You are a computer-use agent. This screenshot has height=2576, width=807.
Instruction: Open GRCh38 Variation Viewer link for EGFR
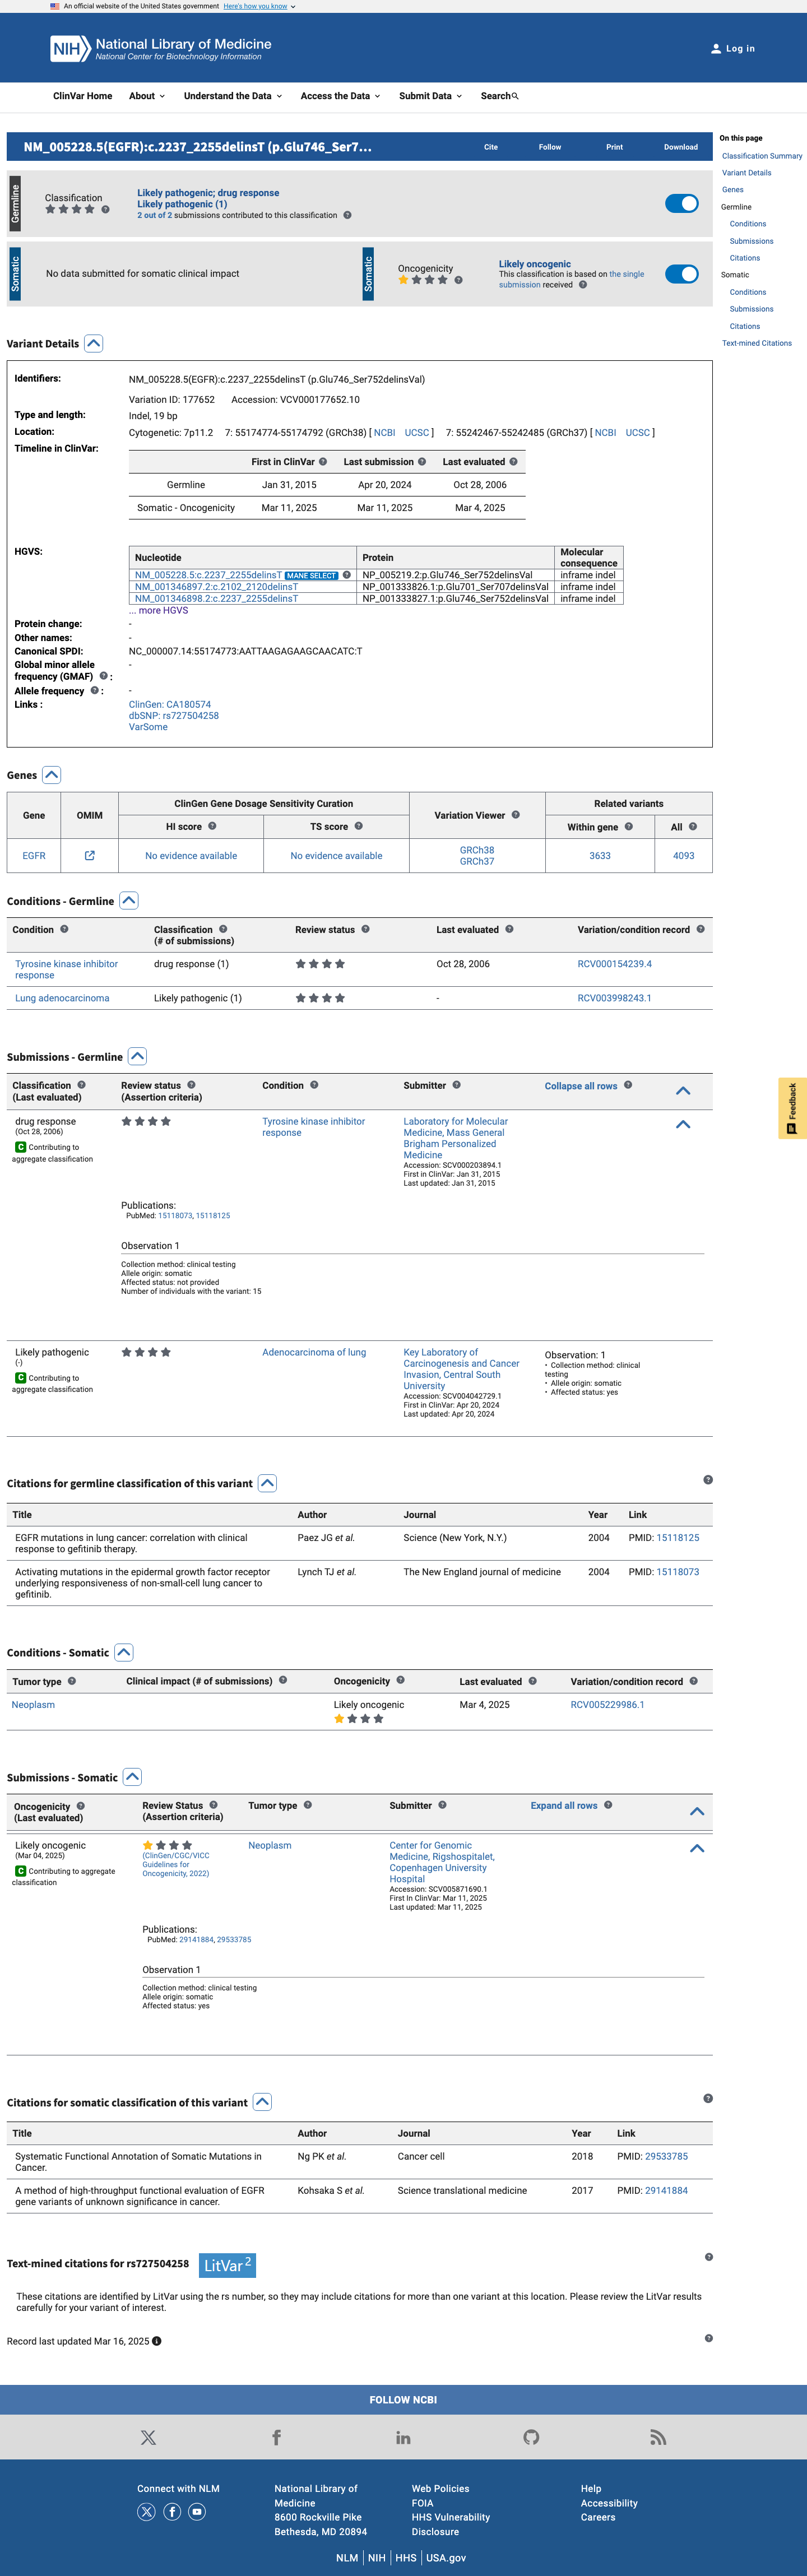(x=477, y=850)
